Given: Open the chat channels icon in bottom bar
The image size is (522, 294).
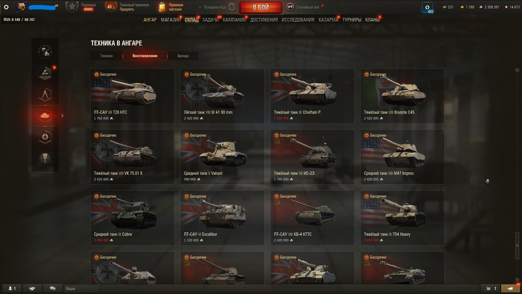Looking at the screenshot, I should click(52, 288).
